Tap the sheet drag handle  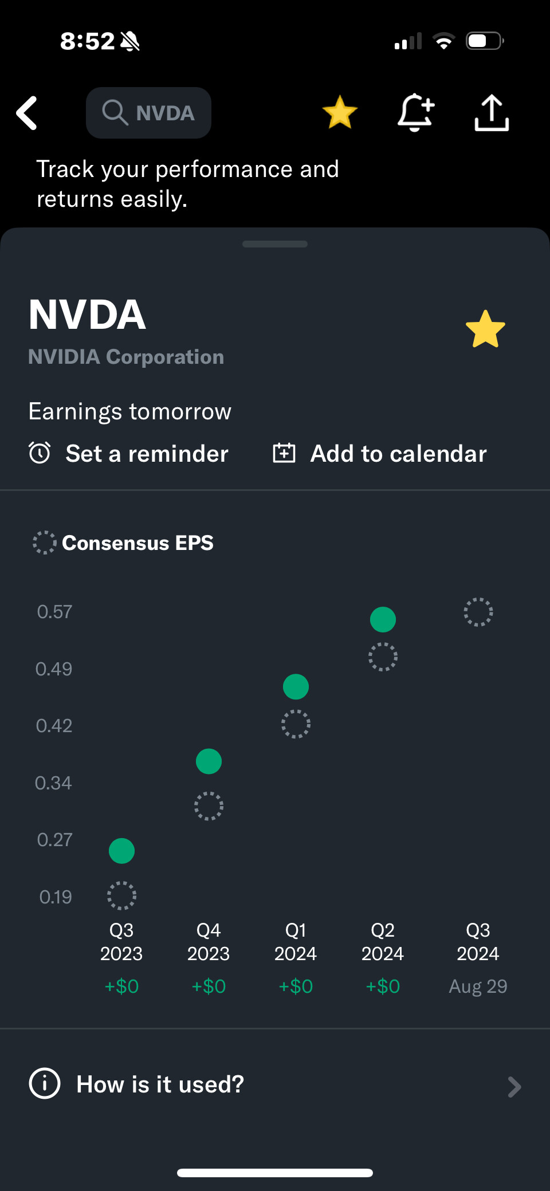coord(275,244)
